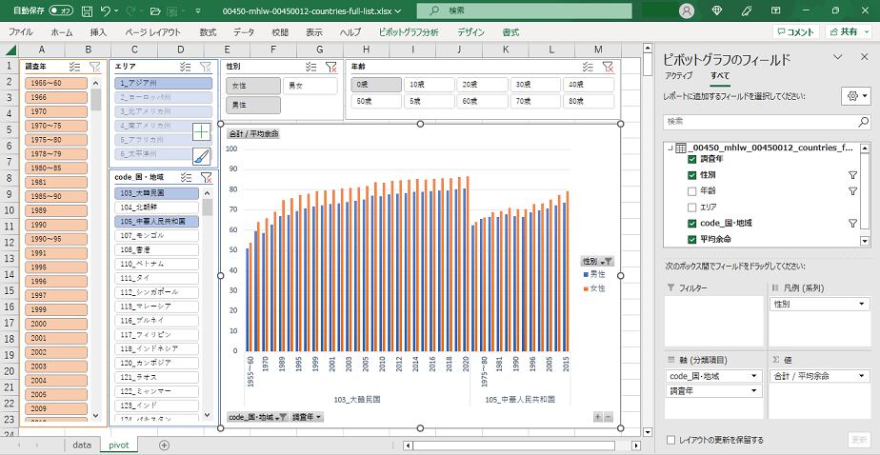Enable multi-select on the エリア slicer
Viewport: 880px width, 455px height.
tap(185, 67)
